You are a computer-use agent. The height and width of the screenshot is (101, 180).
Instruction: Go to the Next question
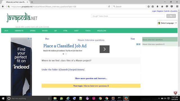[132, 39]
